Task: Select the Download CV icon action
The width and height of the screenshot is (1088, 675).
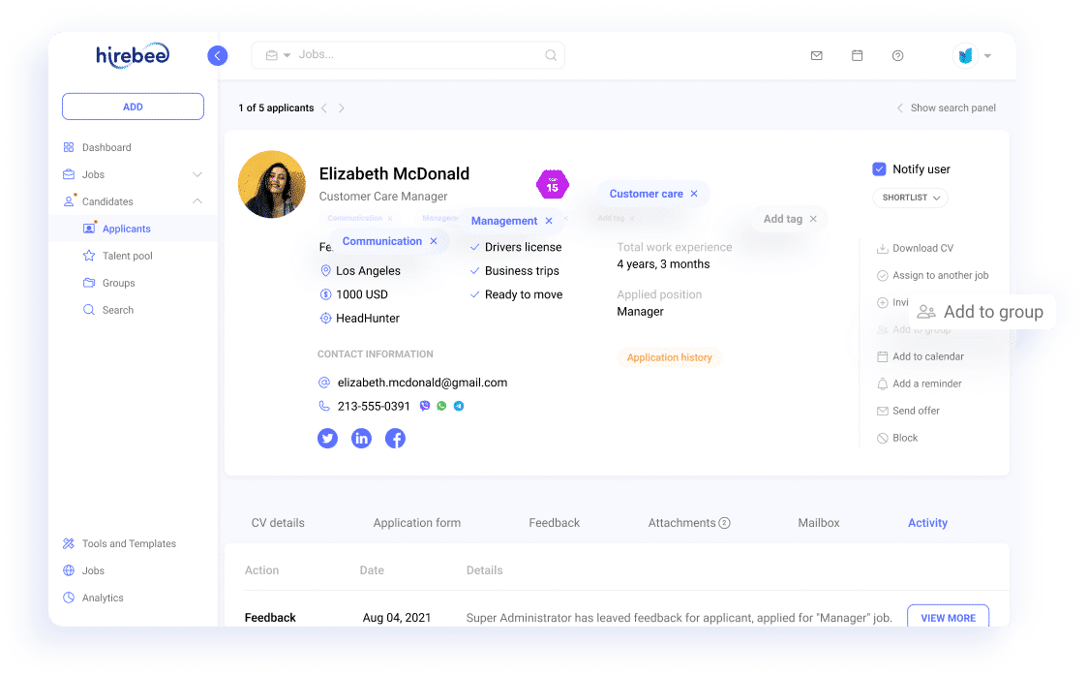Action: click(884, 248)
